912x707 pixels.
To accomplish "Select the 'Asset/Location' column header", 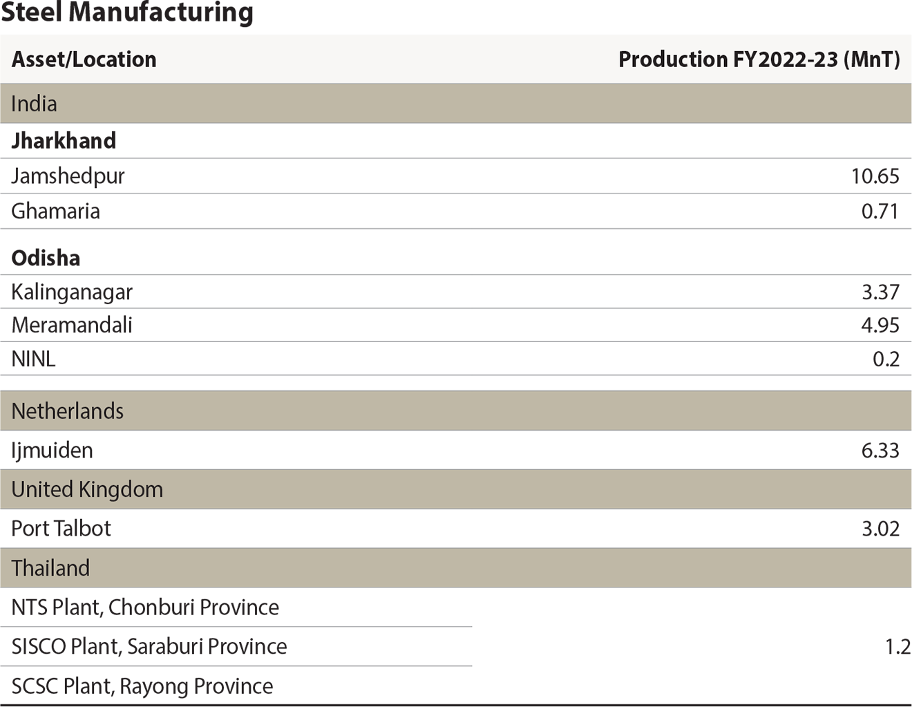I will coord(84,59).
